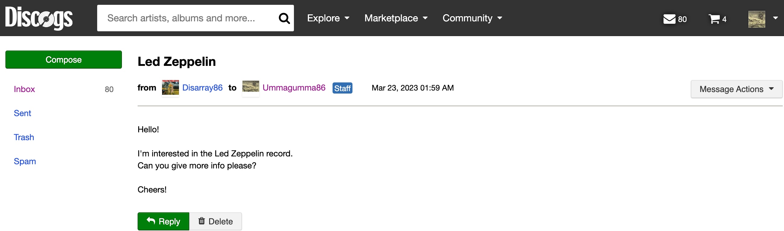
Task: Open the Trash folder
Action: pyautogui.click(x=24, y=137)
